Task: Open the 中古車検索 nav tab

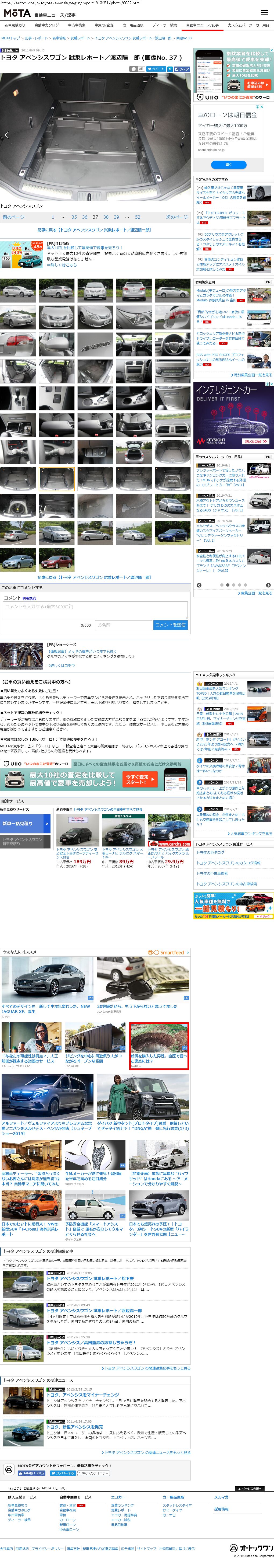Action: tap(77, 25)
